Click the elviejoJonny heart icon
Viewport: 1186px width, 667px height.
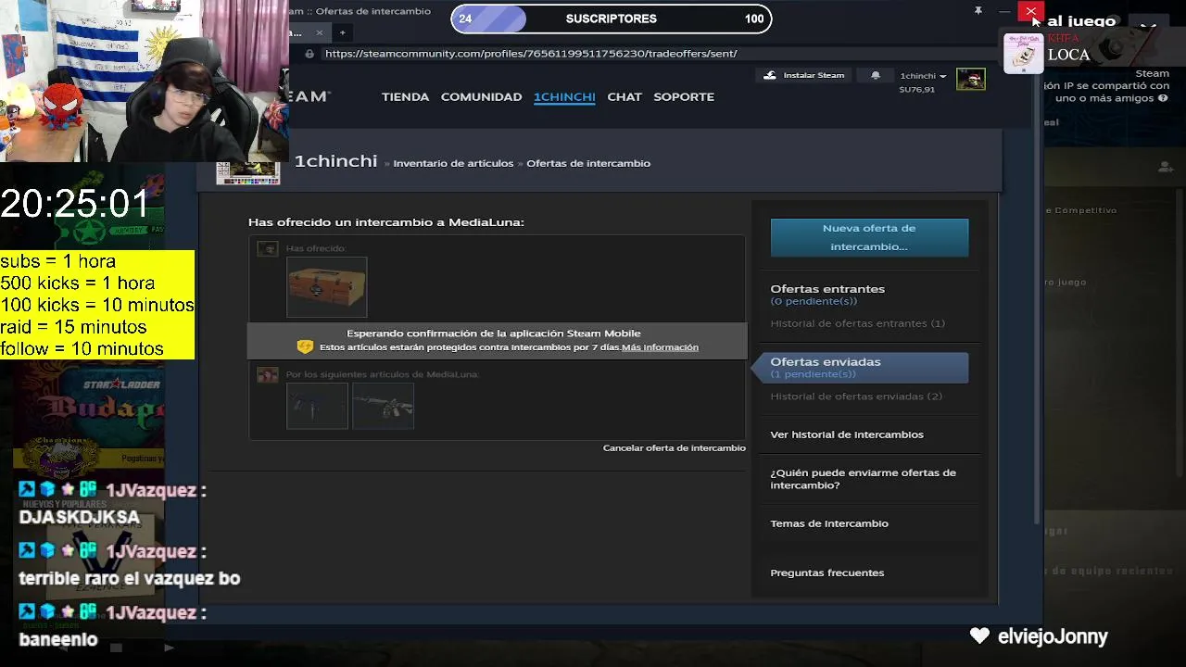click(979, 636)
